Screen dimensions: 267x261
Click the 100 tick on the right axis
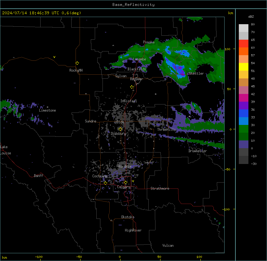pyautogui.click(x=227, y=49)
